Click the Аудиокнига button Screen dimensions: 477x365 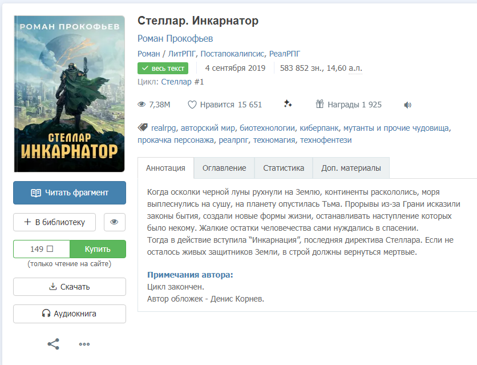coord(70,314)
